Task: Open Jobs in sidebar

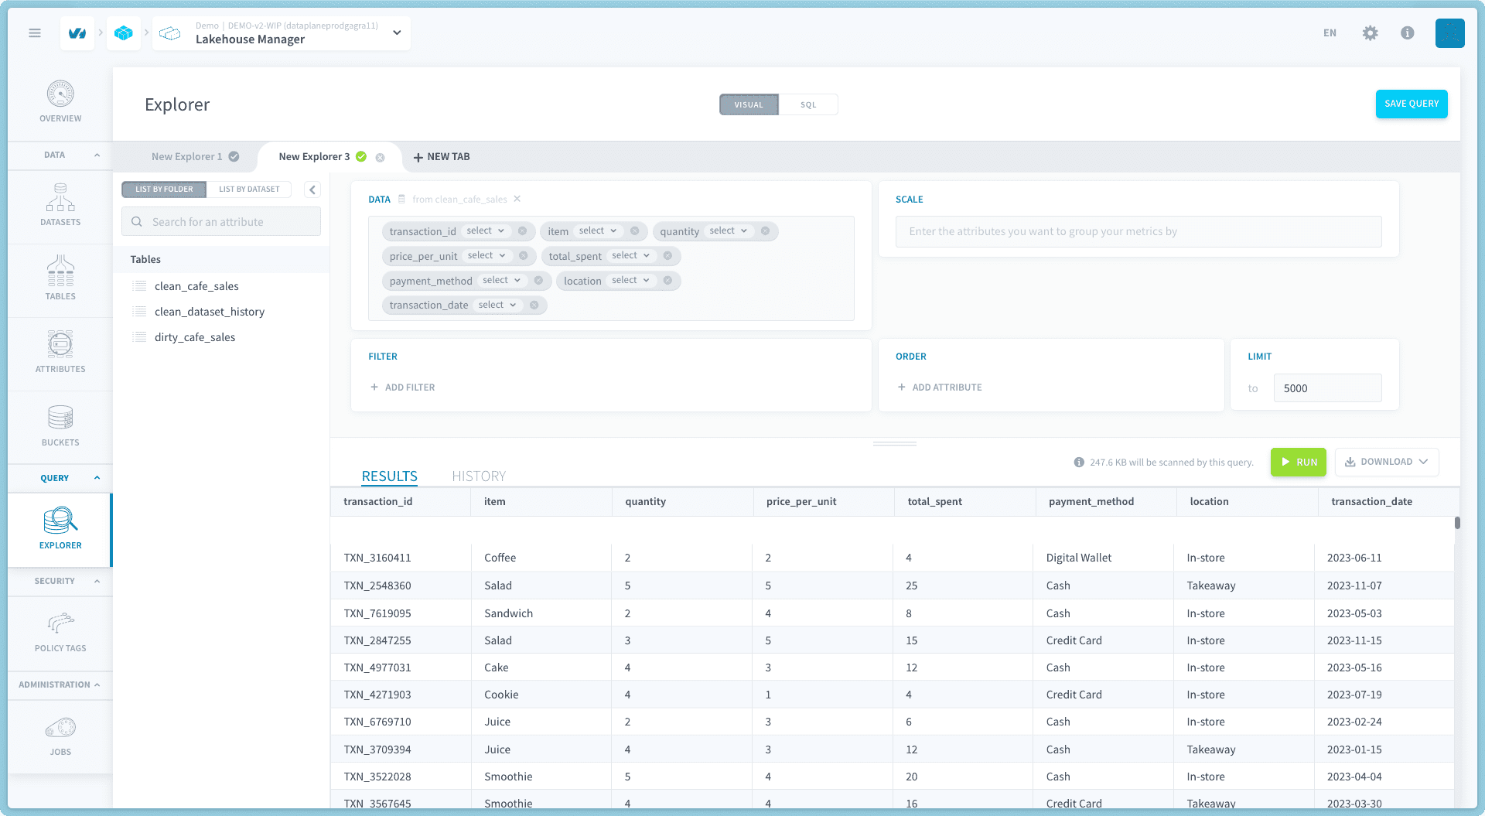Action: click(60, 736)
